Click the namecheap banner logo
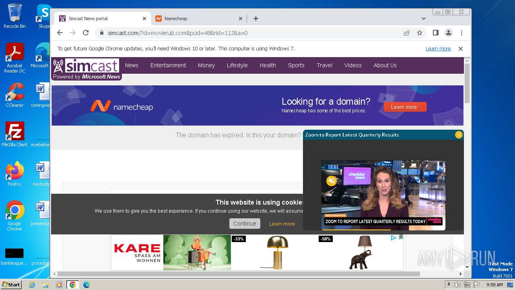The height and width of the screenshot is (290, 515). pos(122,106)
